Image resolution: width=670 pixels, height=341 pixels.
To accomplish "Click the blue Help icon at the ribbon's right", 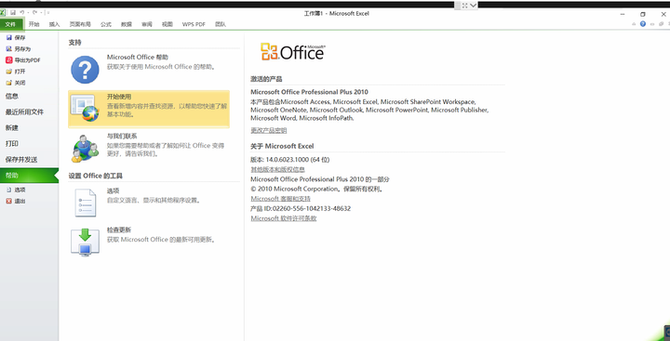I will click(x=643, y=24).
